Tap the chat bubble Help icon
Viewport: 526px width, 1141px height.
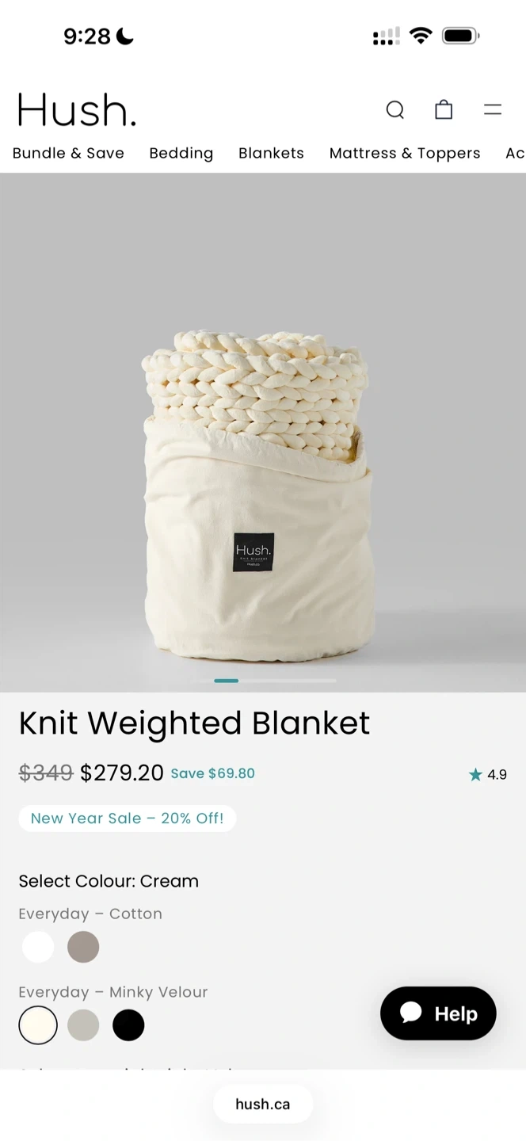(x=410, y=1013)
